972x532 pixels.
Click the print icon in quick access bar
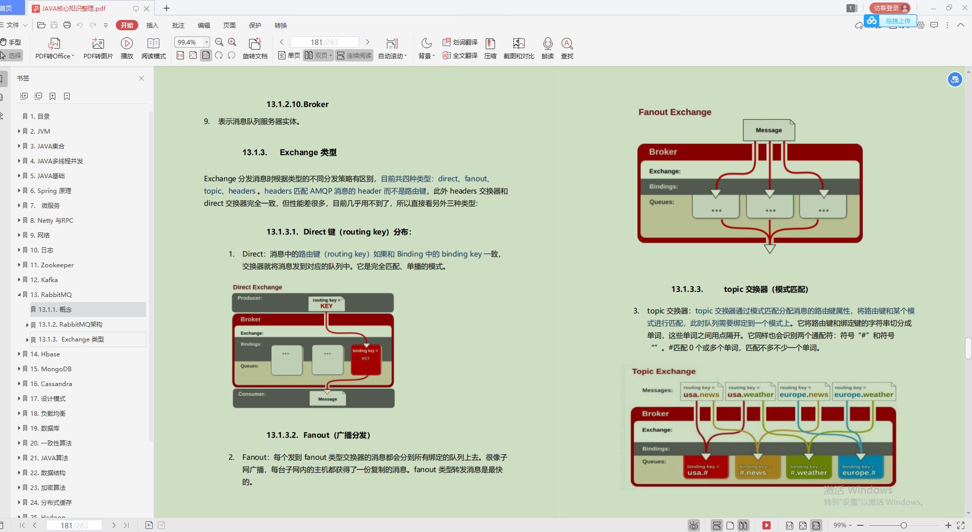tap(67, 25)
